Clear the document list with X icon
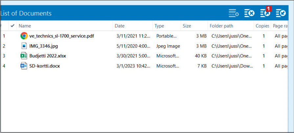This screenshot has width=294, height=133. [x=249, y=13]
